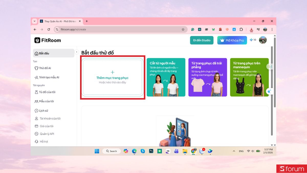Go to Mẫu của tôi
This screenshot has width=307, height=173.
tap(44, 101)
